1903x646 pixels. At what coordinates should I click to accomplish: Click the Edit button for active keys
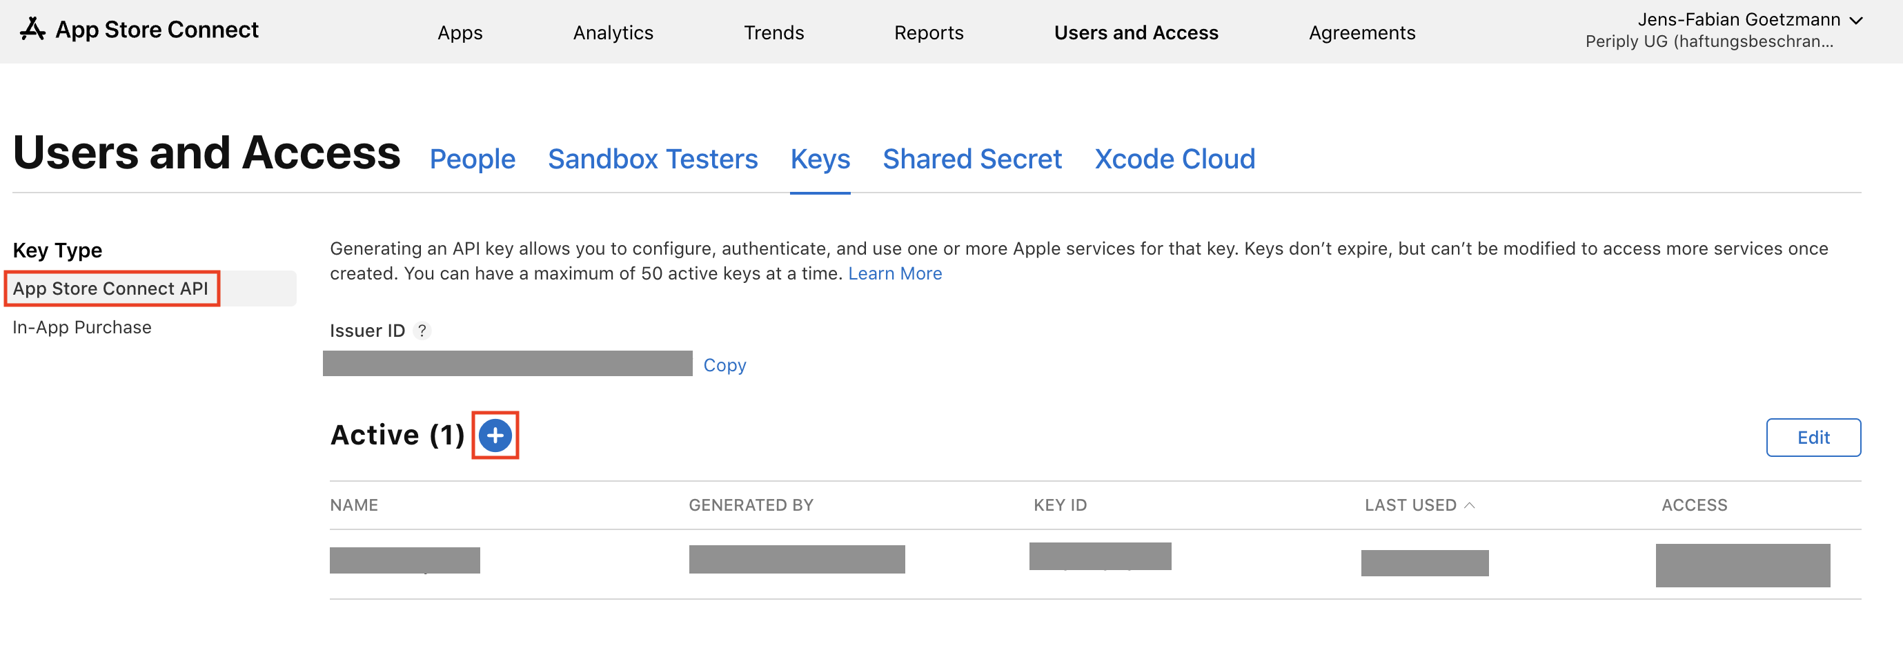pos(1812,438)
